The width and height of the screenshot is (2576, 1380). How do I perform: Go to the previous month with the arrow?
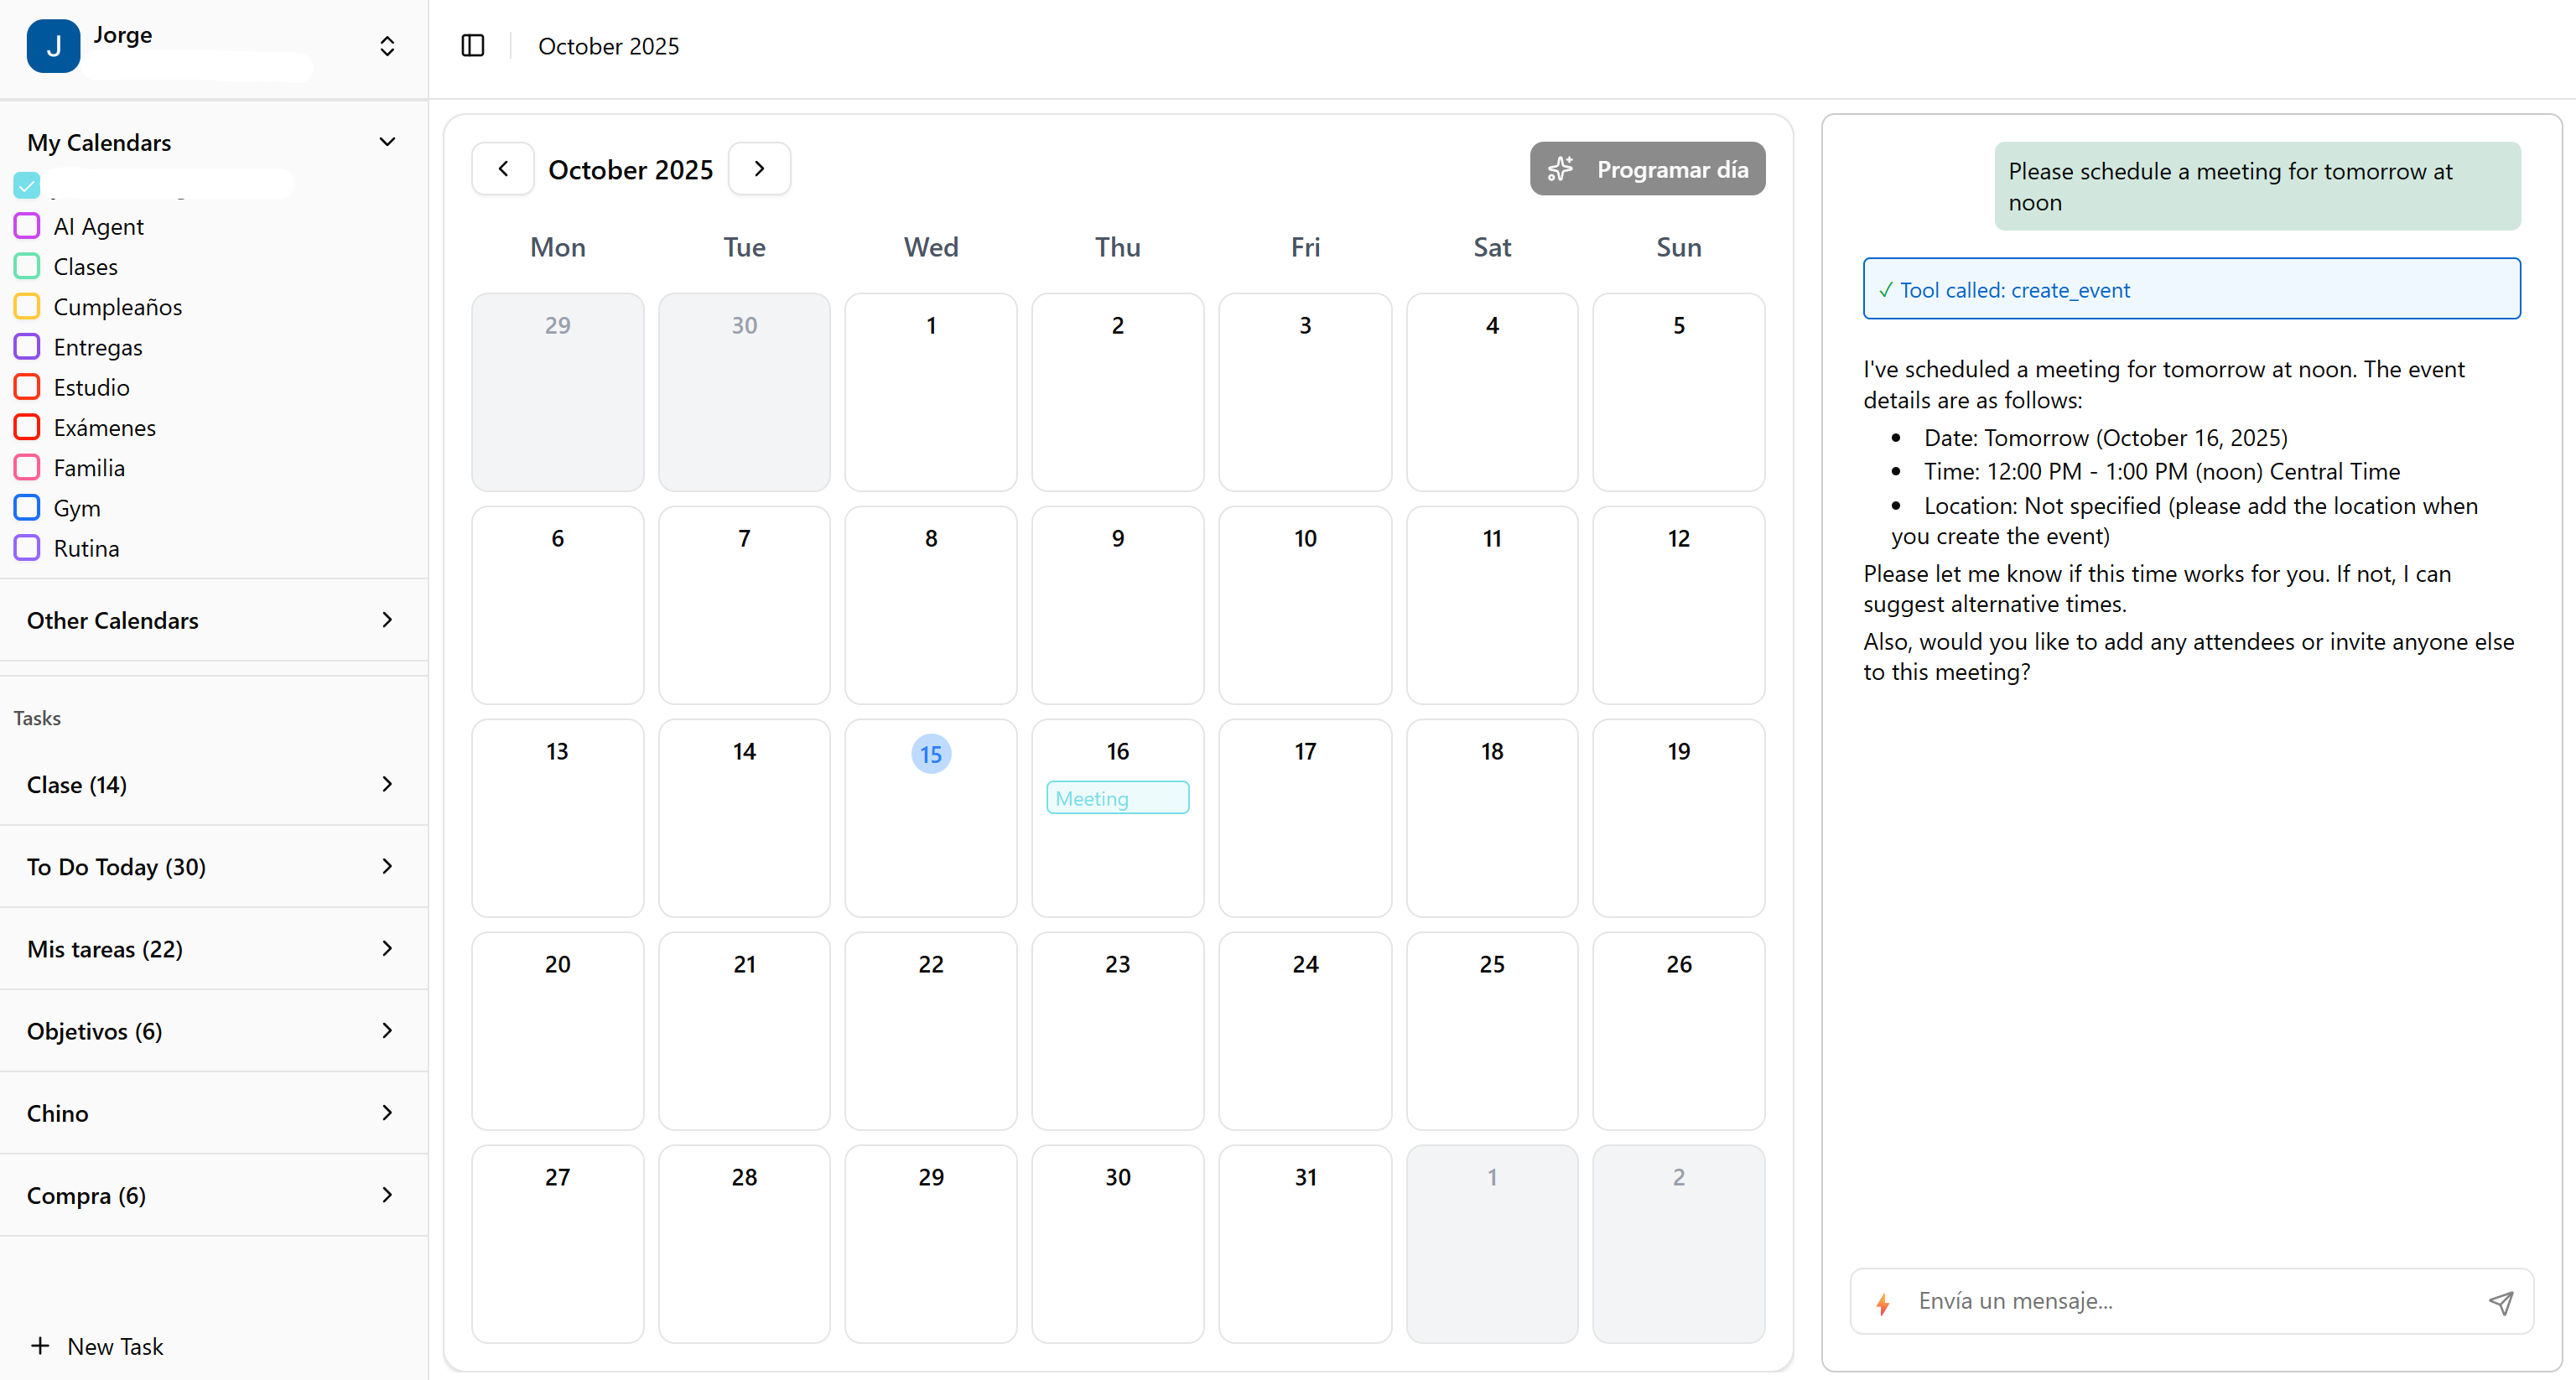(503, 168)
